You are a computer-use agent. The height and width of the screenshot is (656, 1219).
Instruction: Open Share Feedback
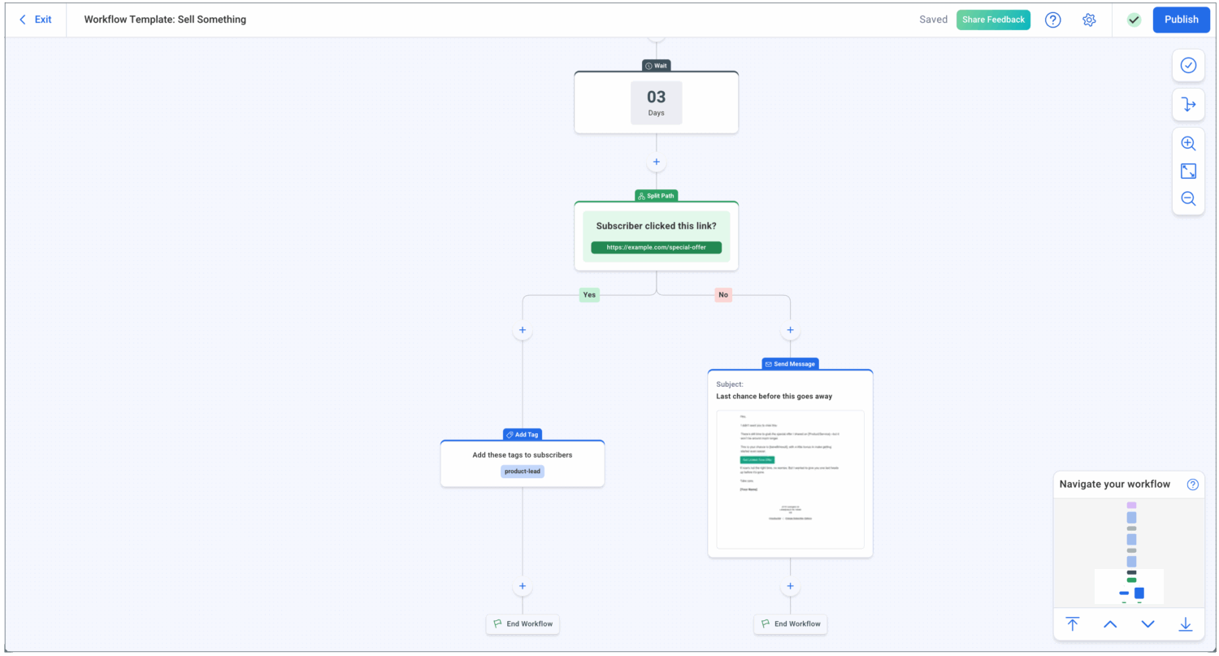(x=993, y=20)
